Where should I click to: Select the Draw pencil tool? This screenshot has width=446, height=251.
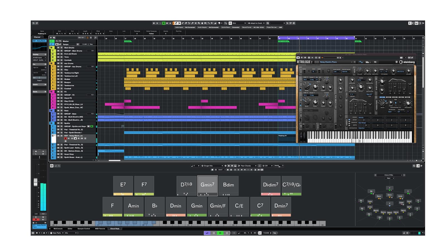click(x=182, y=23)
